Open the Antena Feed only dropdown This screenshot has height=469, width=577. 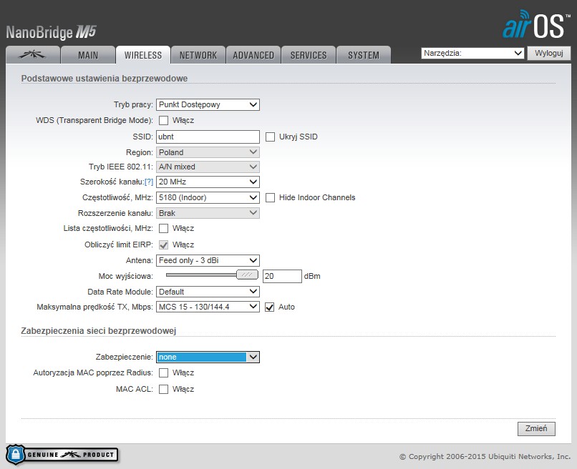[x=208, y=260]
